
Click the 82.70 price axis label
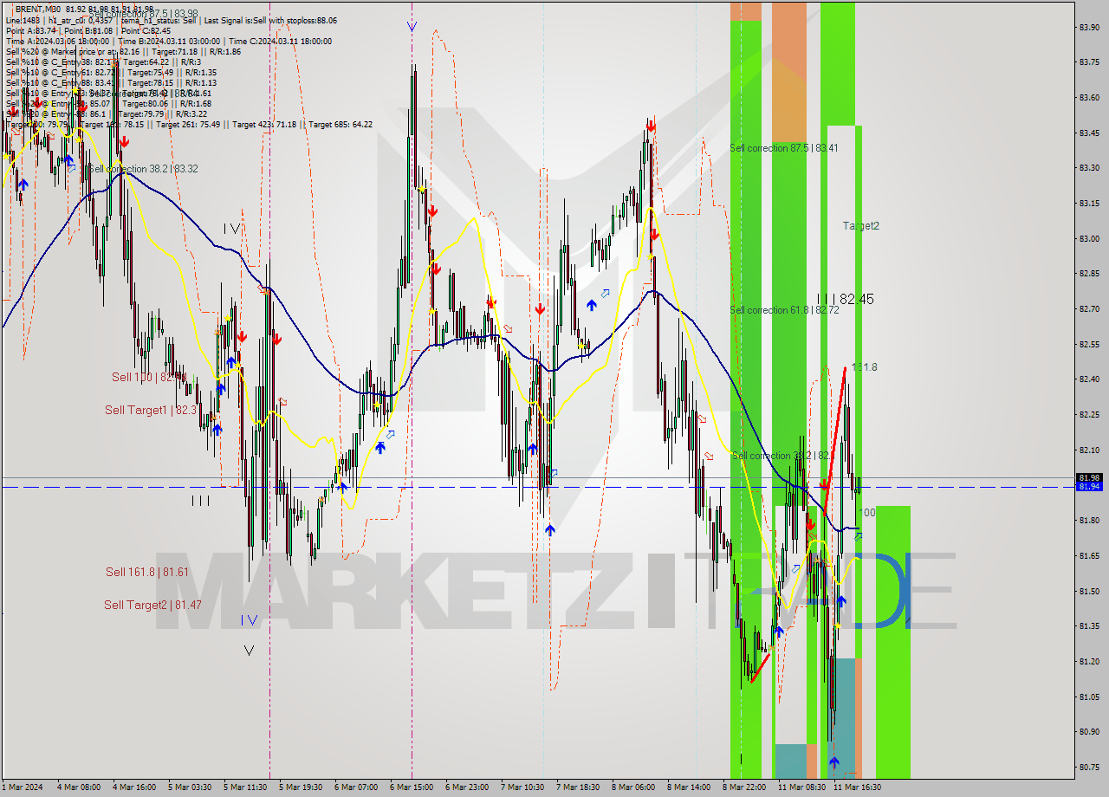point(1089,308)
